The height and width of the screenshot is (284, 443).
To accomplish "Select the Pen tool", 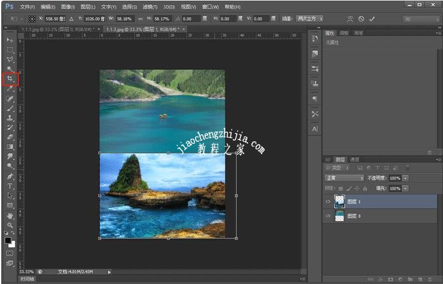I will [x=10, y=176].
